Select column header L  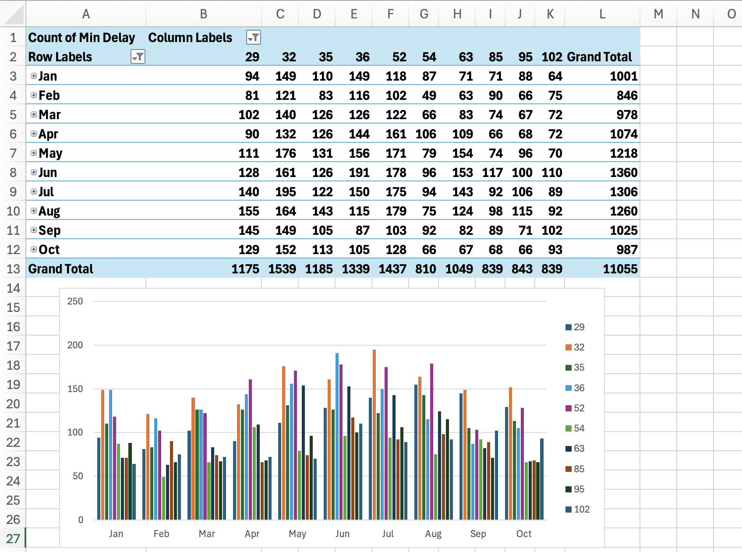[x=601, y=14]
